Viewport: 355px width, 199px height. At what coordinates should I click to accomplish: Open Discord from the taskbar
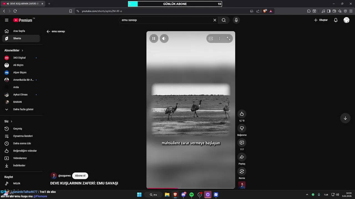(183, 195)
